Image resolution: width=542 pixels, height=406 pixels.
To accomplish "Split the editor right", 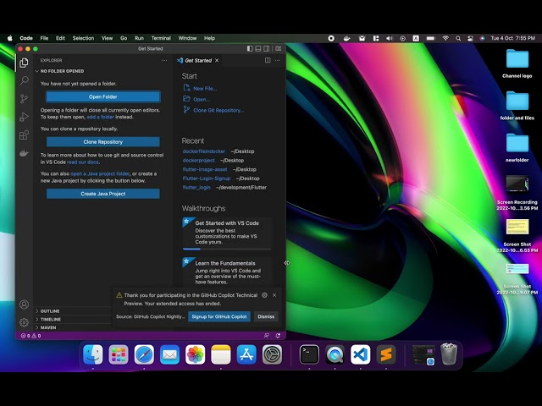I will click(268, 60).
